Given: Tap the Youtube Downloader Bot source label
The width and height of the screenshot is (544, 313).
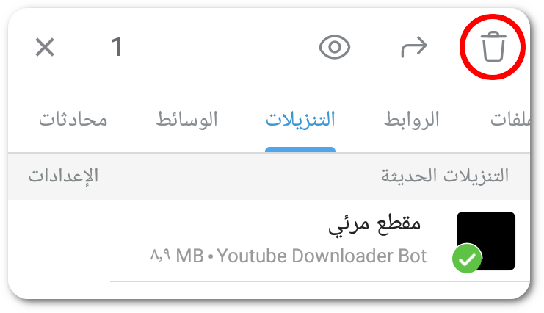Looking at the screenshot, I should [322, 256].
